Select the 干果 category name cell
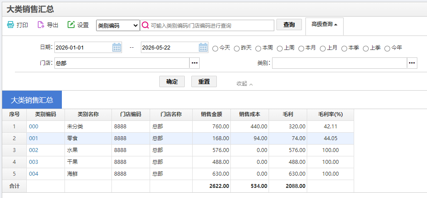 click(x=88, y=162)
